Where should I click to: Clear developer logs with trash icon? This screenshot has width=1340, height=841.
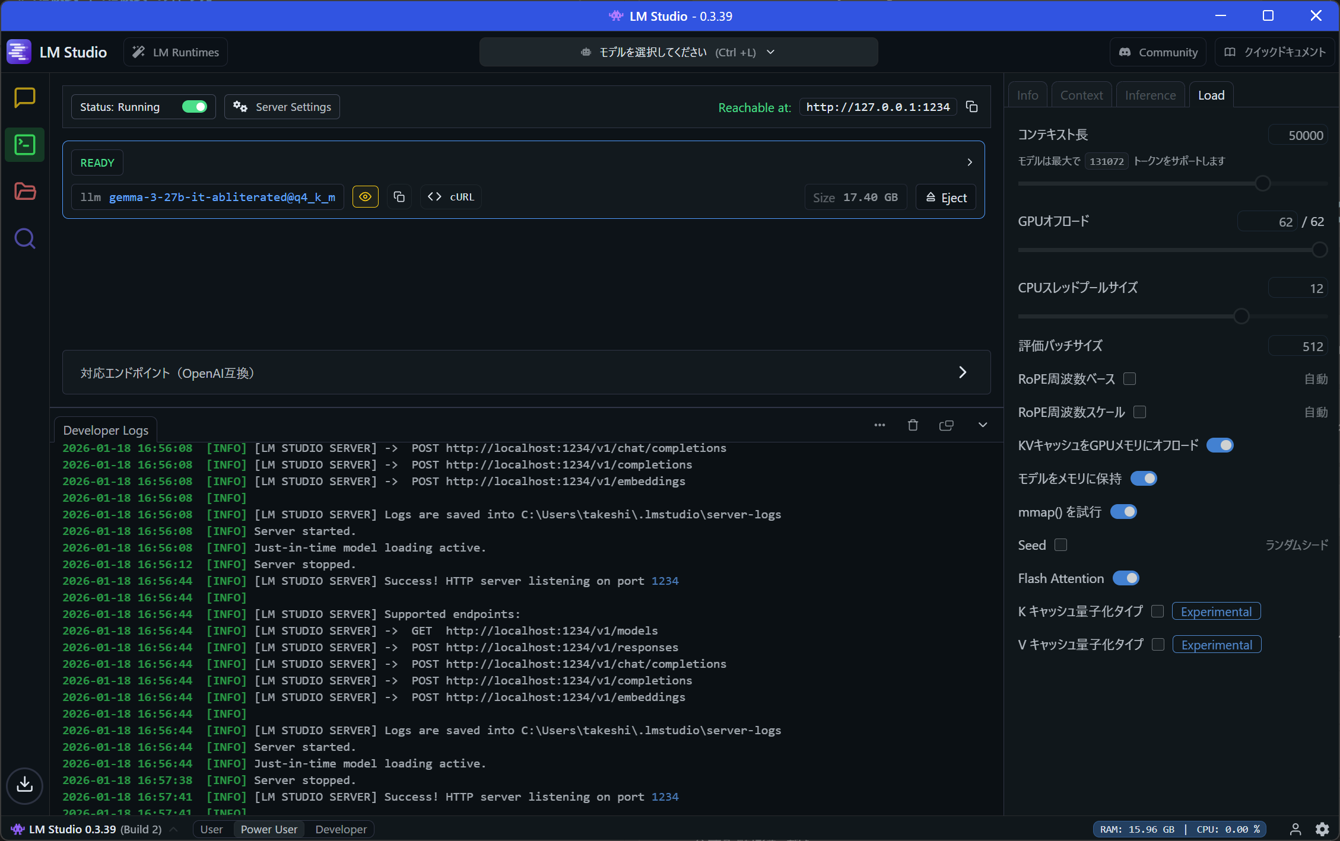(913, 425)
